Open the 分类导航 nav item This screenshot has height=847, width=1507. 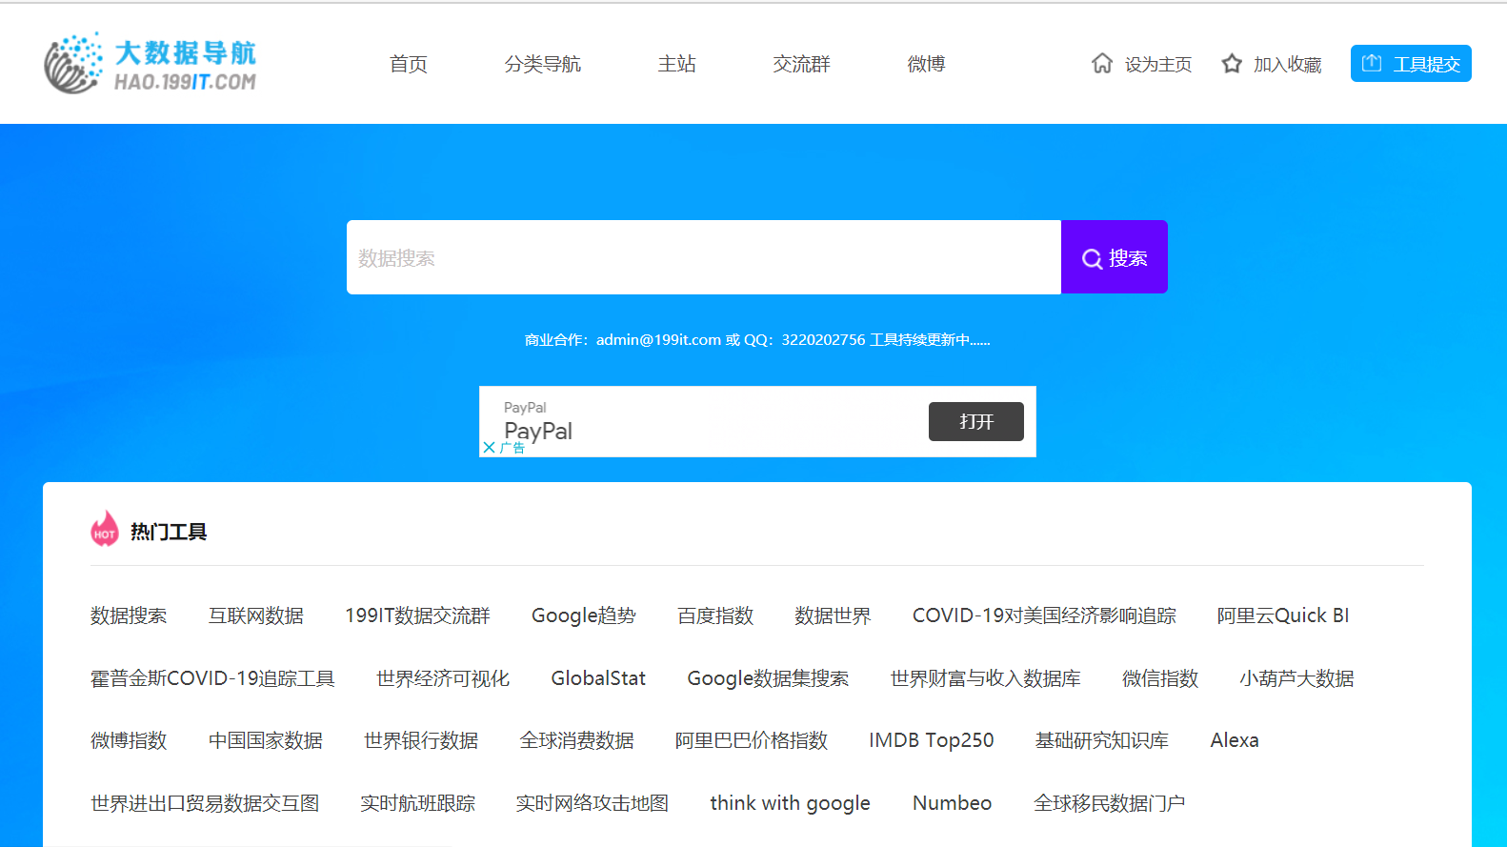(543, 64)
